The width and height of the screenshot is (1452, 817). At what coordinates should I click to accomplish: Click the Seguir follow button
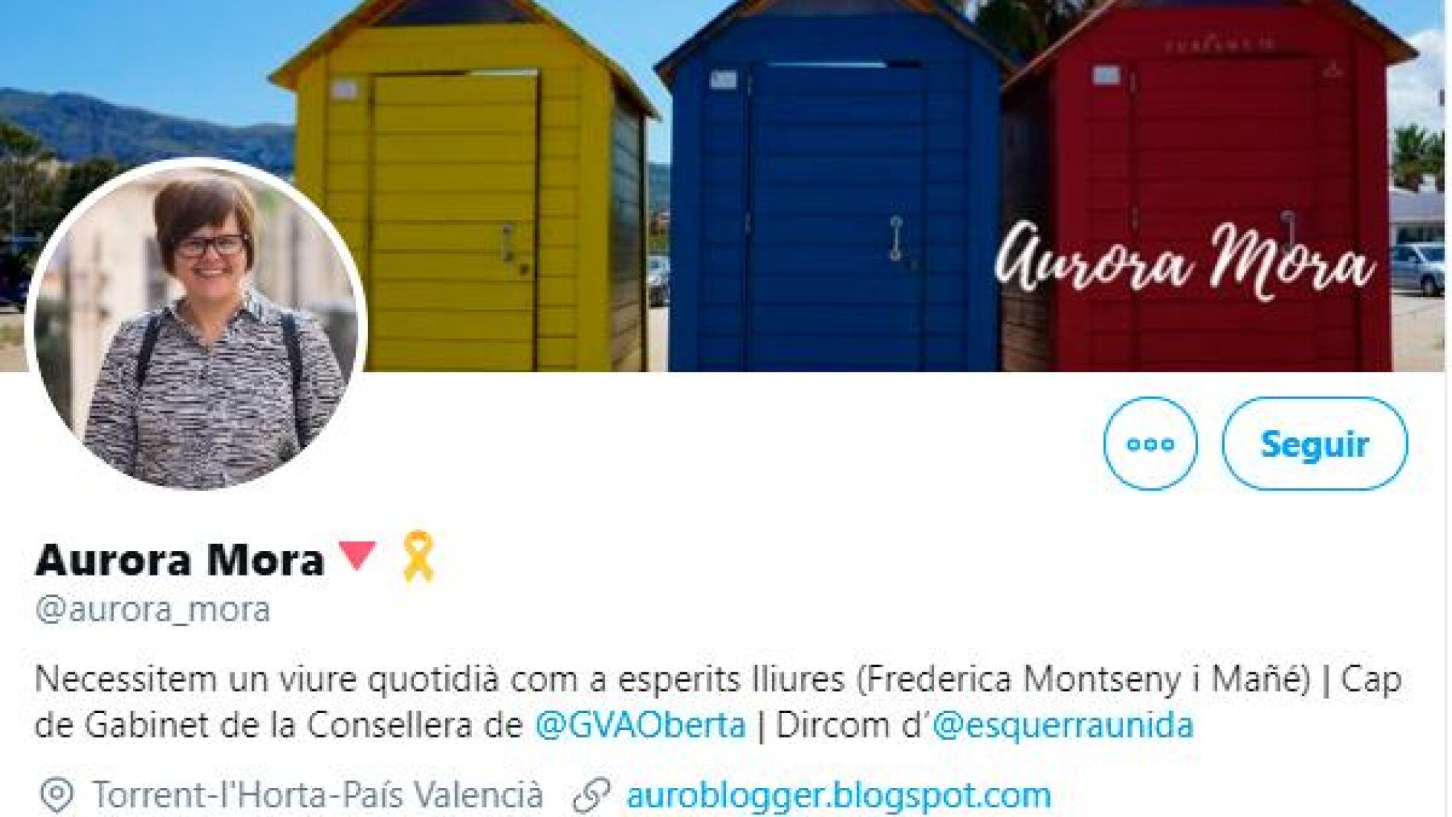point(1314,443)
